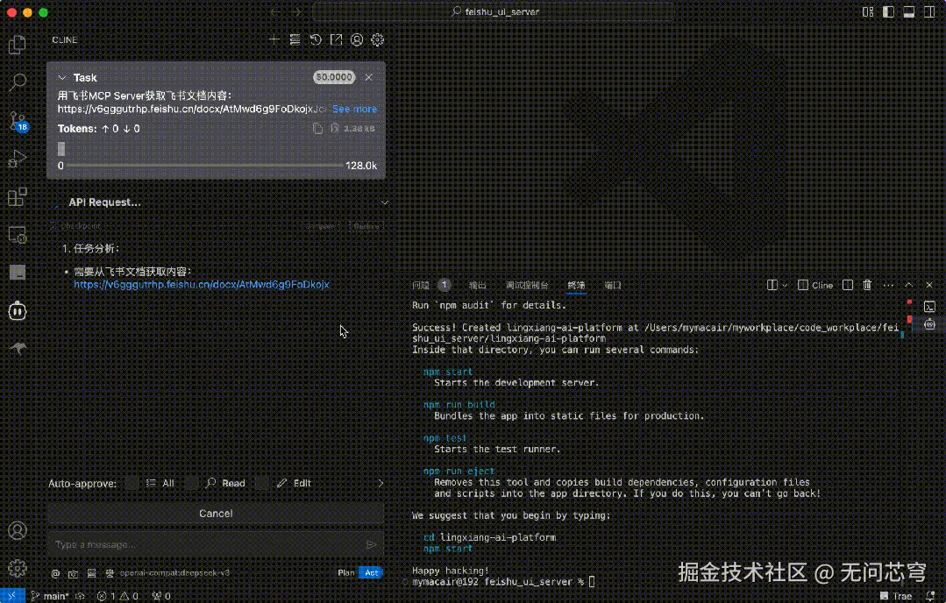Open the Cline account icon
946x603 pixels.
tap(357, 39)
